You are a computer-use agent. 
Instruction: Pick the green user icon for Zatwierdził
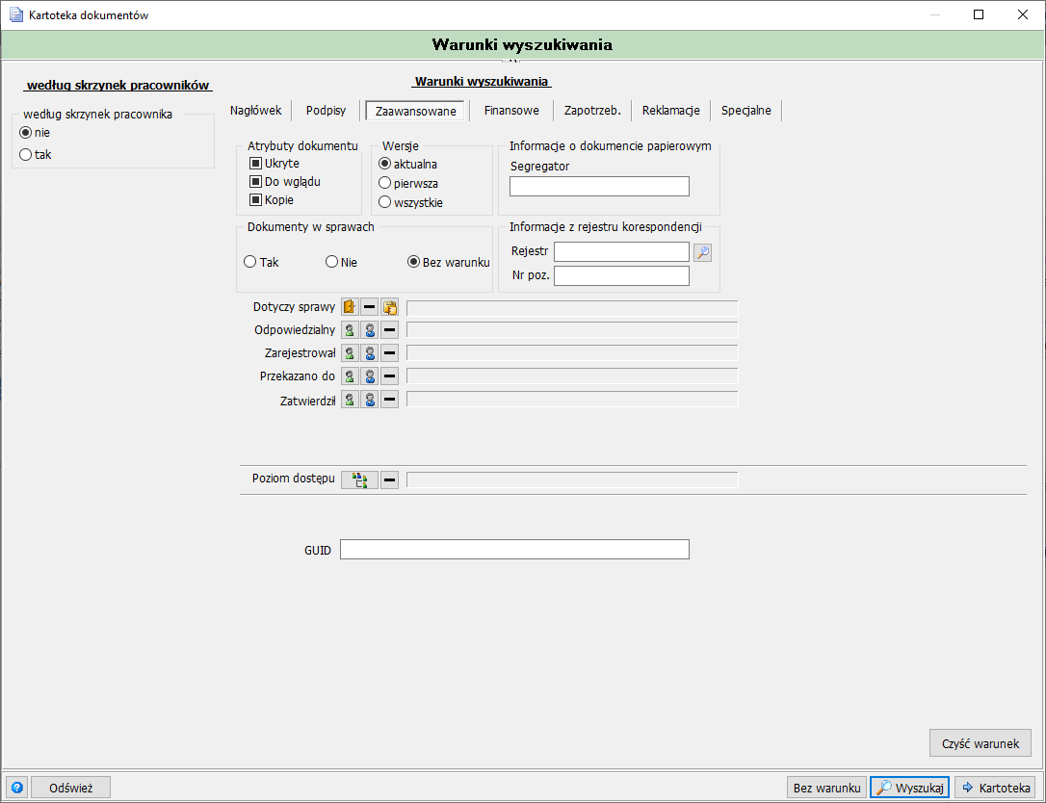(350, 400)
